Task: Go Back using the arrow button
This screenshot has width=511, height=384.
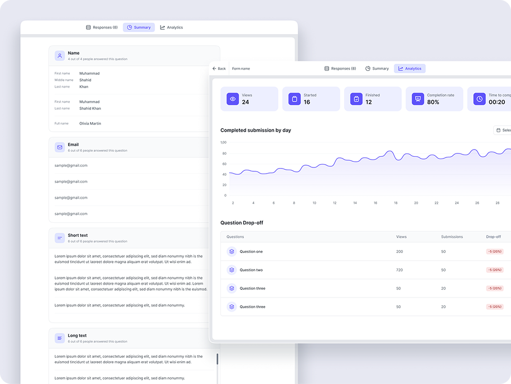Action: [219, 69]
